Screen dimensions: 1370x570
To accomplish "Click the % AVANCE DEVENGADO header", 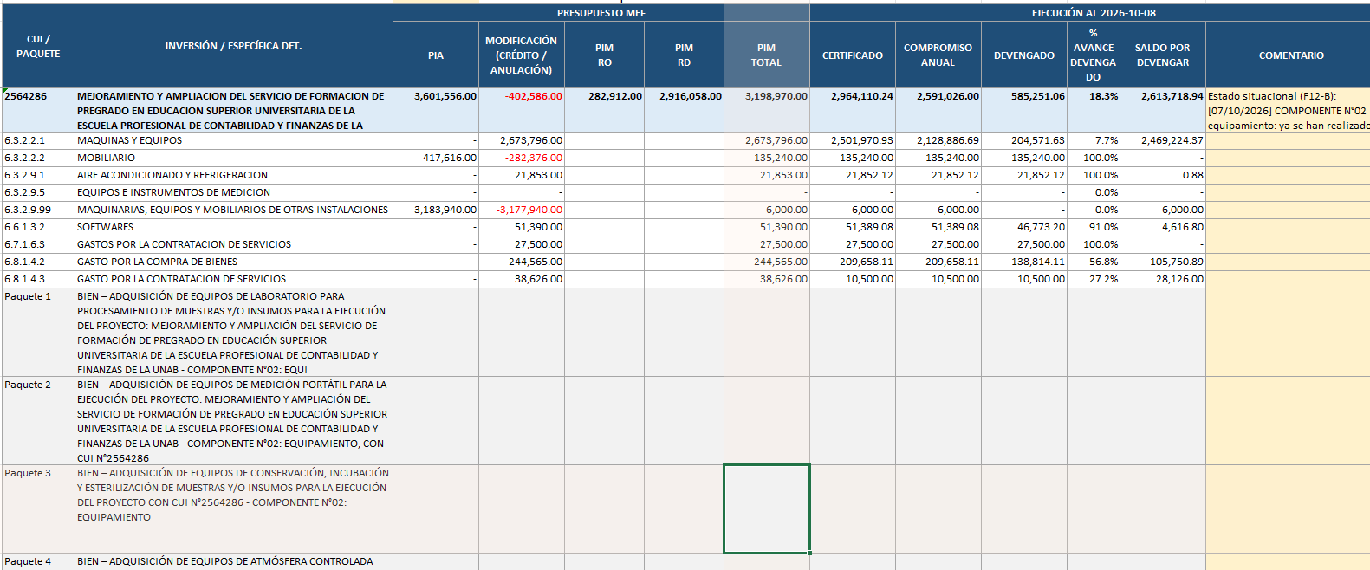I will 1094,55.
